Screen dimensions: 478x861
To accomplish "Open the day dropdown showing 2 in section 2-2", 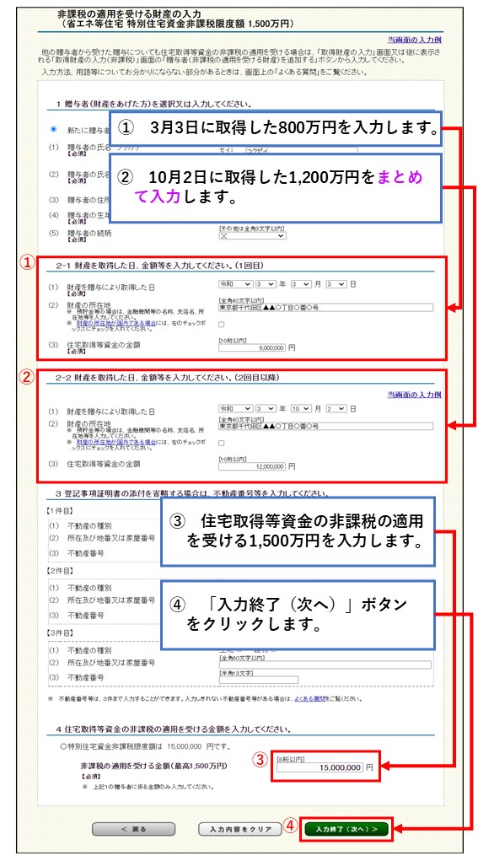I will (x=336, y=409).
